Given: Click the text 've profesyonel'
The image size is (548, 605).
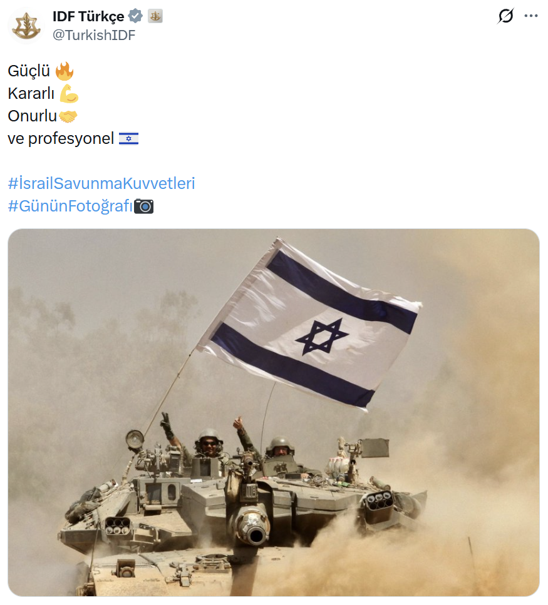Looking at the screenshot, I should pyautogui.click(x=61, y=138).
